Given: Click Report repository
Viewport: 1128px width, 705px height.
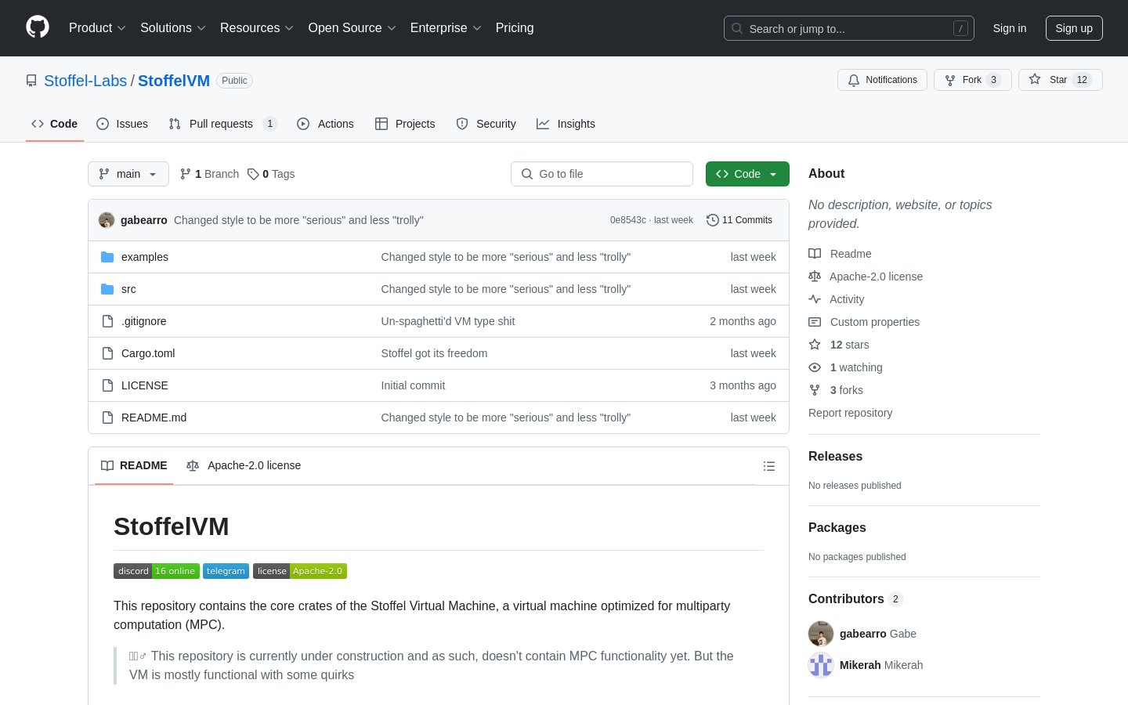Looking at the screenshot, I should pyautogui.click(x=850, y=413).
